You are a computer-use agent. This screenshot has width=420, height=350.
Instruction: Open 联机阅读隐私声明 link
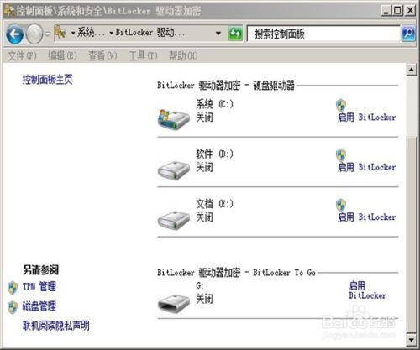[56, 326]
